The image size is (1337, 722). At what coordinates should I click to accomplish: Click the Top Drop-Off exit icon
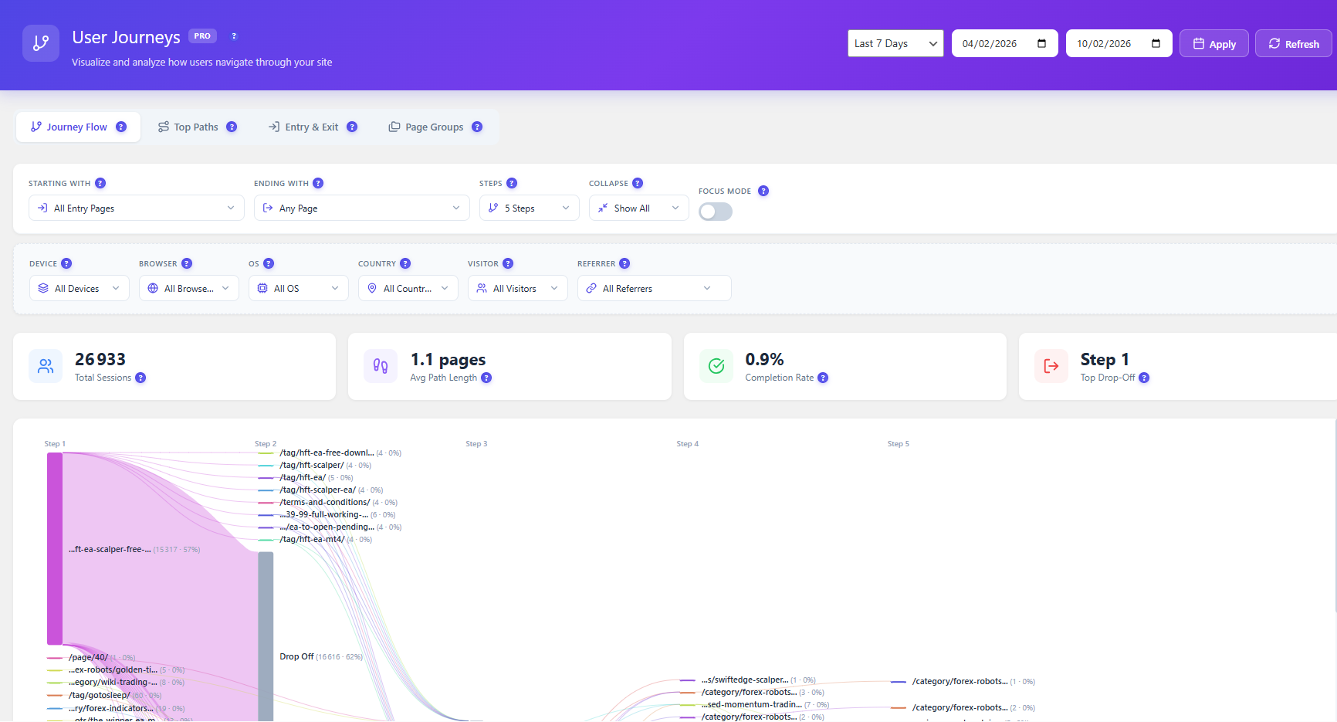coord(1051,366)
